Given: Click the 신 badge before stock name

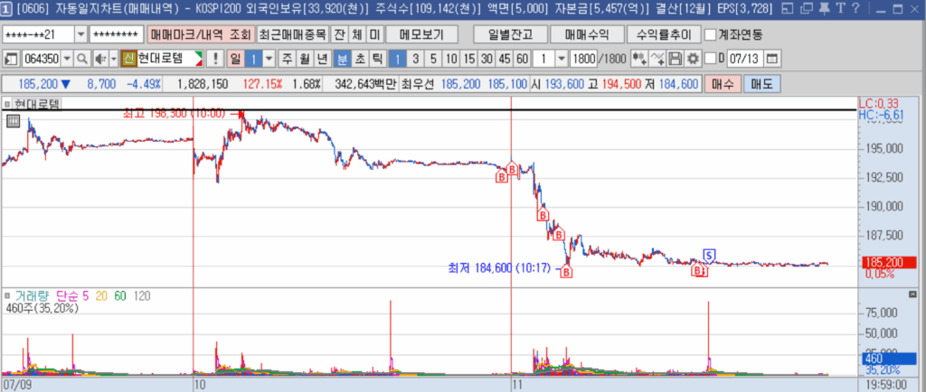Looking at the screenshot, I should click(x=128, y=59).
